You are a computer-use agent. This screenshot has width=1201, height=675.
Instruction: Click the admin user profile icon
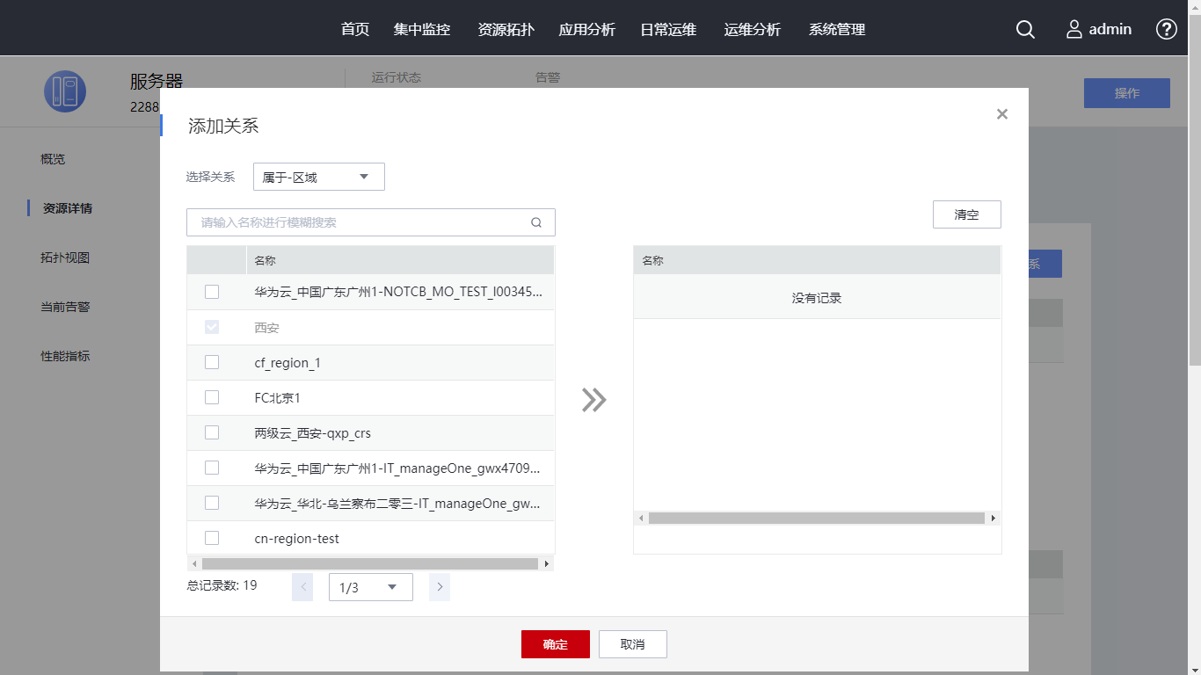click(1074, 29)
